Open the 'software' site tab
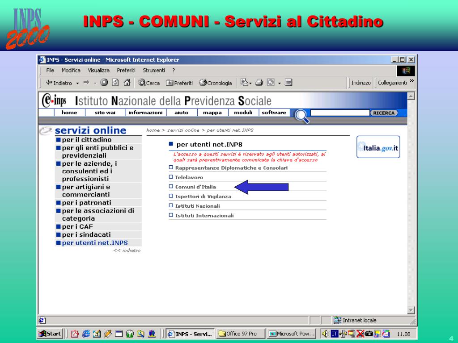 [x=274, y=113]
